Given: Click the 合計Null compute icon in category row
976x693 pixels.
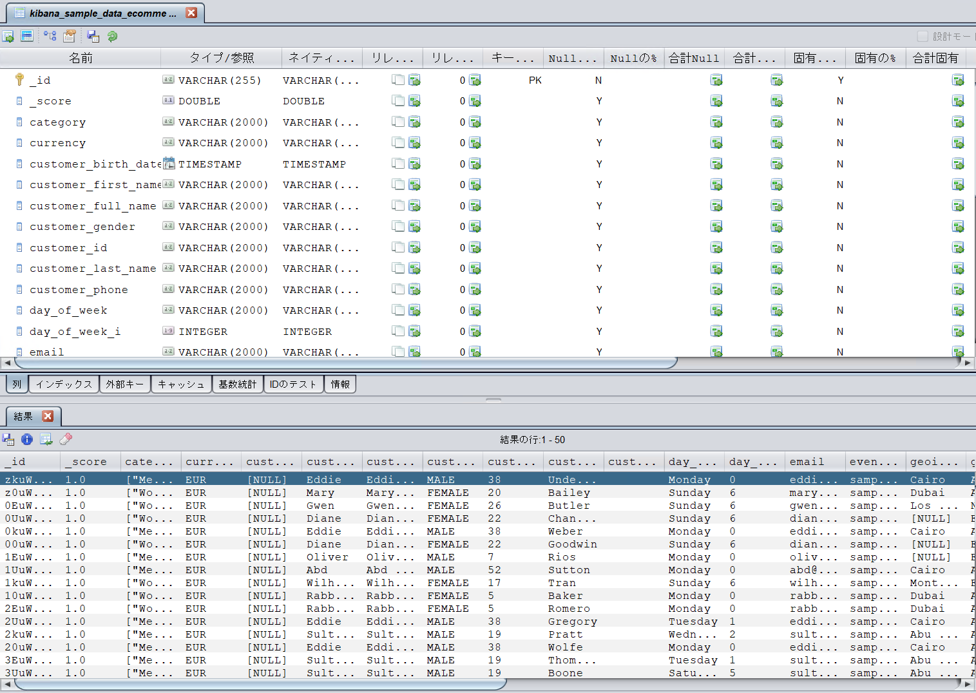Looking at the screenshot, I should coord(716,122).
